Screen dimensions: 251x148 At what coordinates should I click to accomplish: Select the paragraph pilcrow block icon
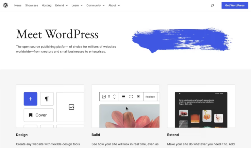pos(47,99)
